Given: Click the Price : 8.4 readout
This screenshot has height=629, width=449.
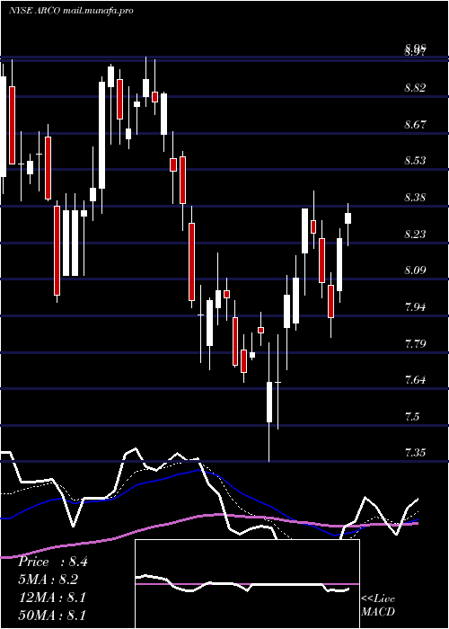Looking at the screenshot, I should [52, 562].
